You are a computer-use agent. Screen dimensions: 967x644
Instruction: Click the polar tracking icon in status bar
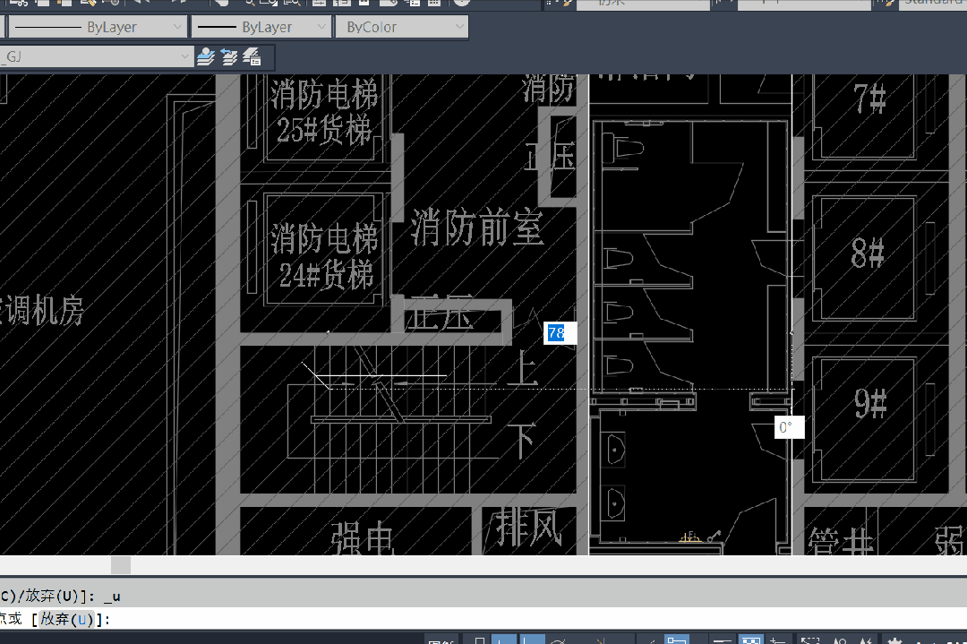[x=559, y=641]
